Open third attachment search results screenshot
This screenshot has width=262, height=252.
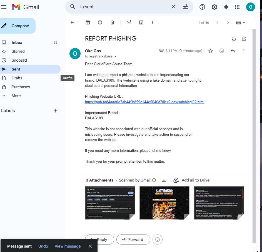coord(219,203)
